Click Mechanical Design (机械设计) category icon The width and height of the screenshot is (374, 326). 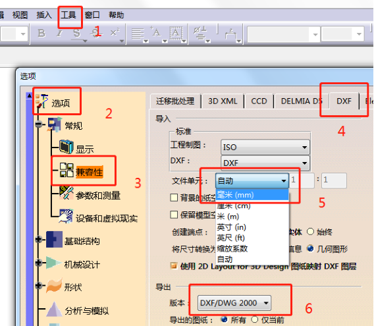pyautogui.click(x=54, y=263)
